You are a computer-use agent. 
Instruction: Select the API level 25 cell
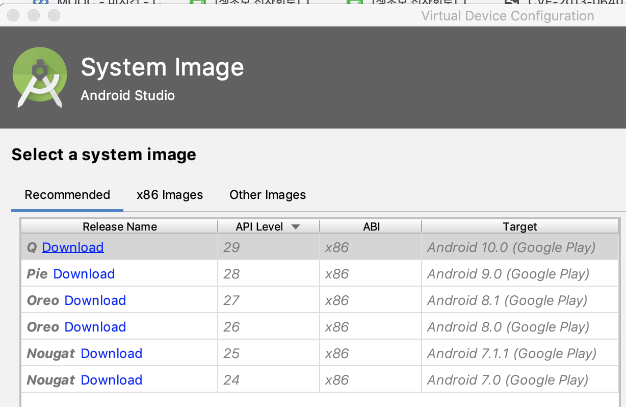(x=269, y=353)
